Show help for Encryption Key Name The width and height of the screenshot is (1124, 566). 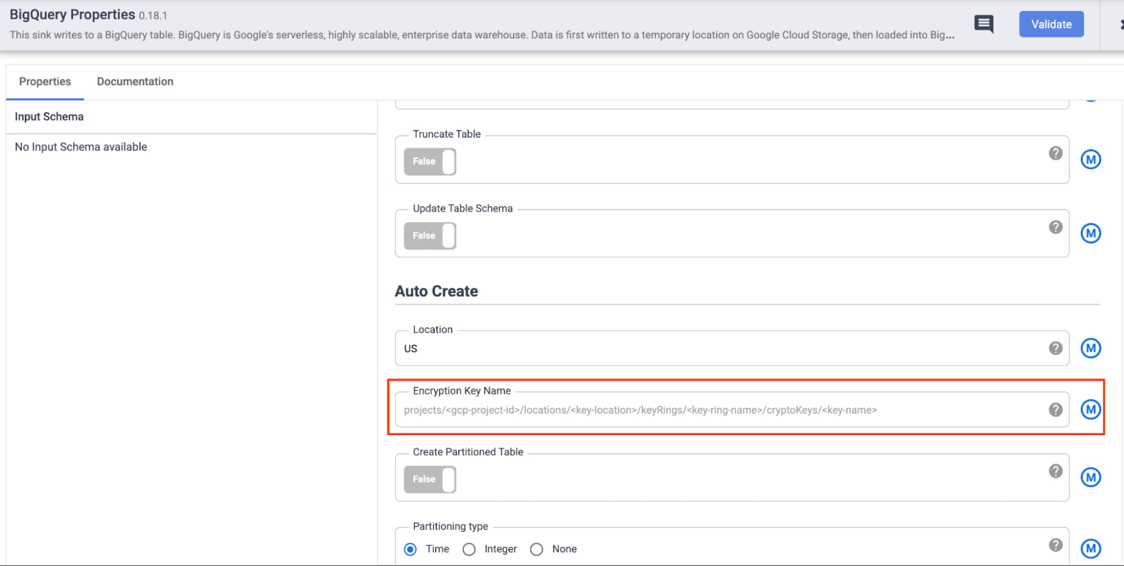(1055, 410)
